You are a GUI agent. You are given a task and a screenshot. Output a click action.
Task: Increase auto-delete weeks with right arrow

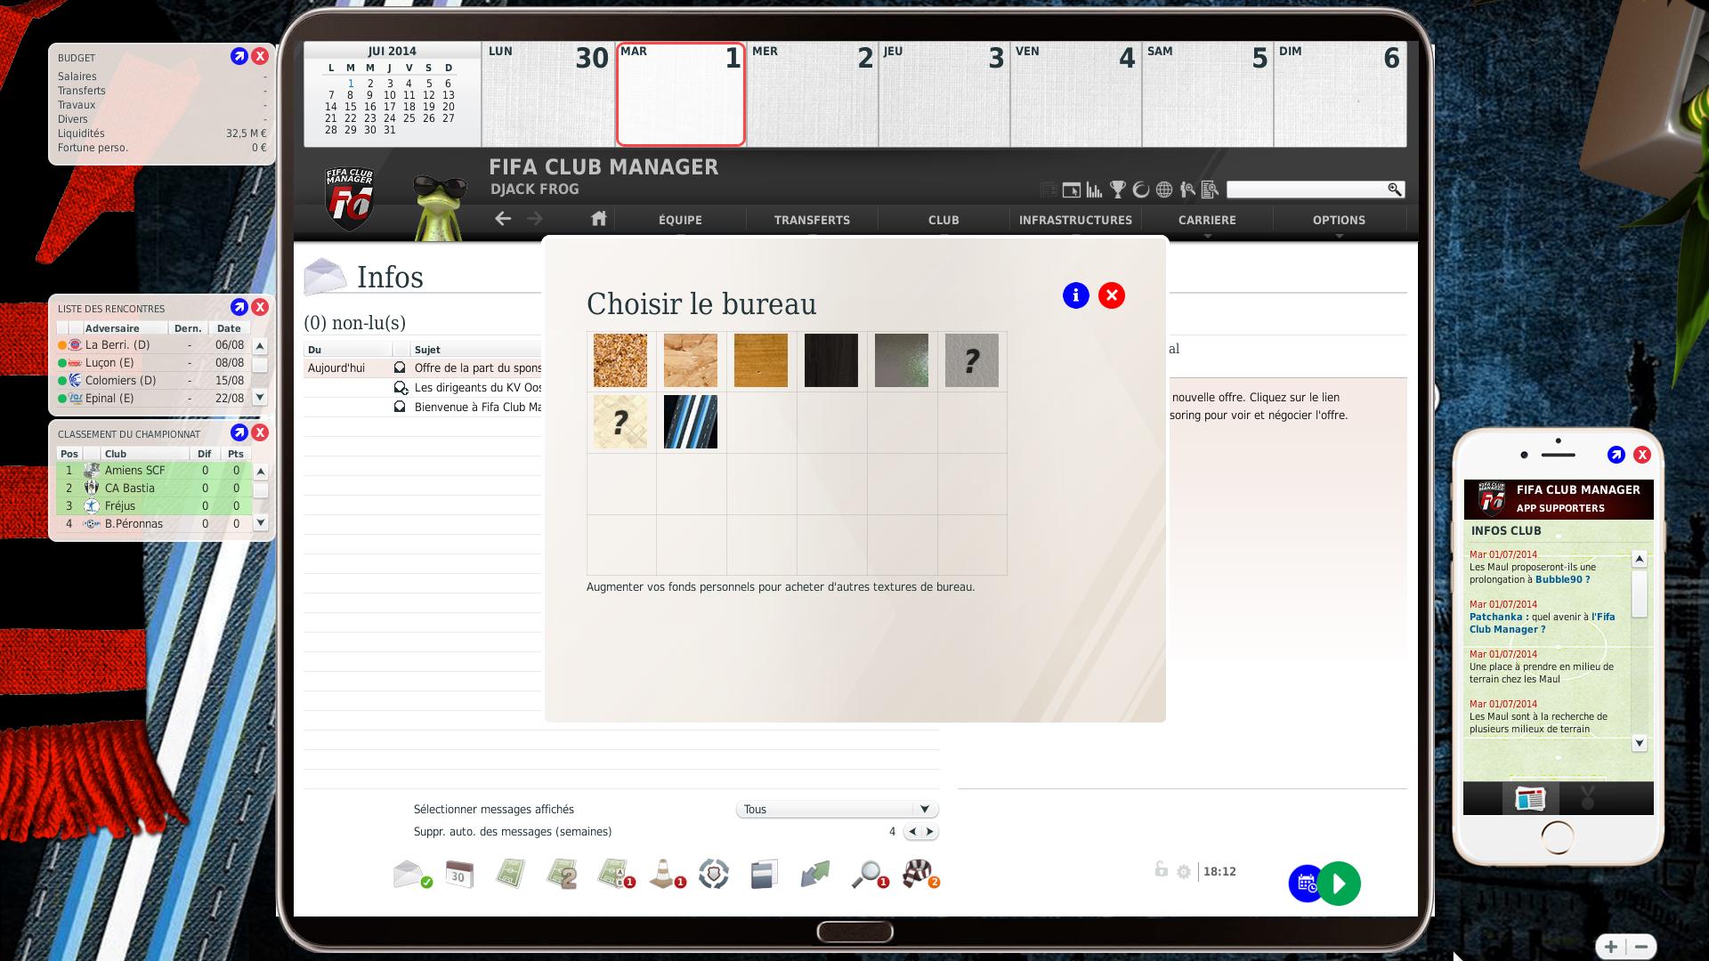930,832
